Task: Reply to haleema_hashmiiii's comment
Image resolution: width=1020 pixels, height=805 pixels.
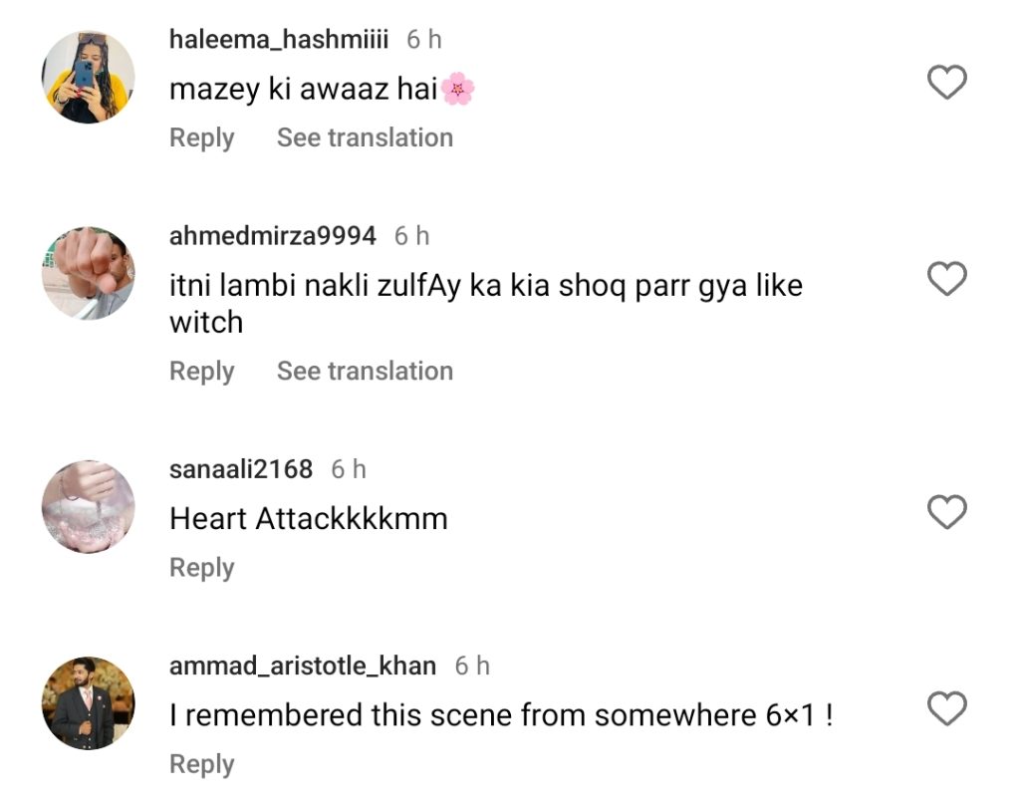Action: [201, 137]
